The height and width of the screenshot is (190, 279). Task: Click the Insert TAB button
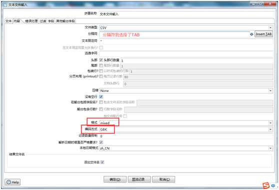(263, 34)
